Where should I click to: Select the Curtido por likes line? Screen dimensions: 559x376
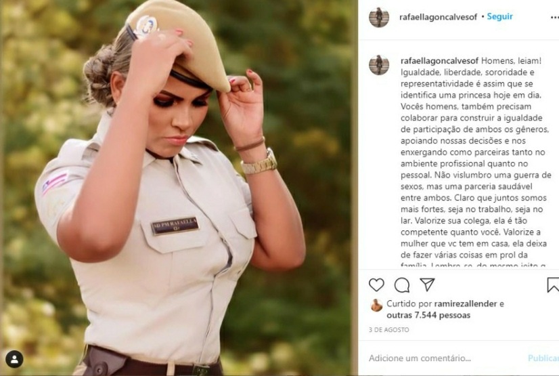tap(445, 310)
